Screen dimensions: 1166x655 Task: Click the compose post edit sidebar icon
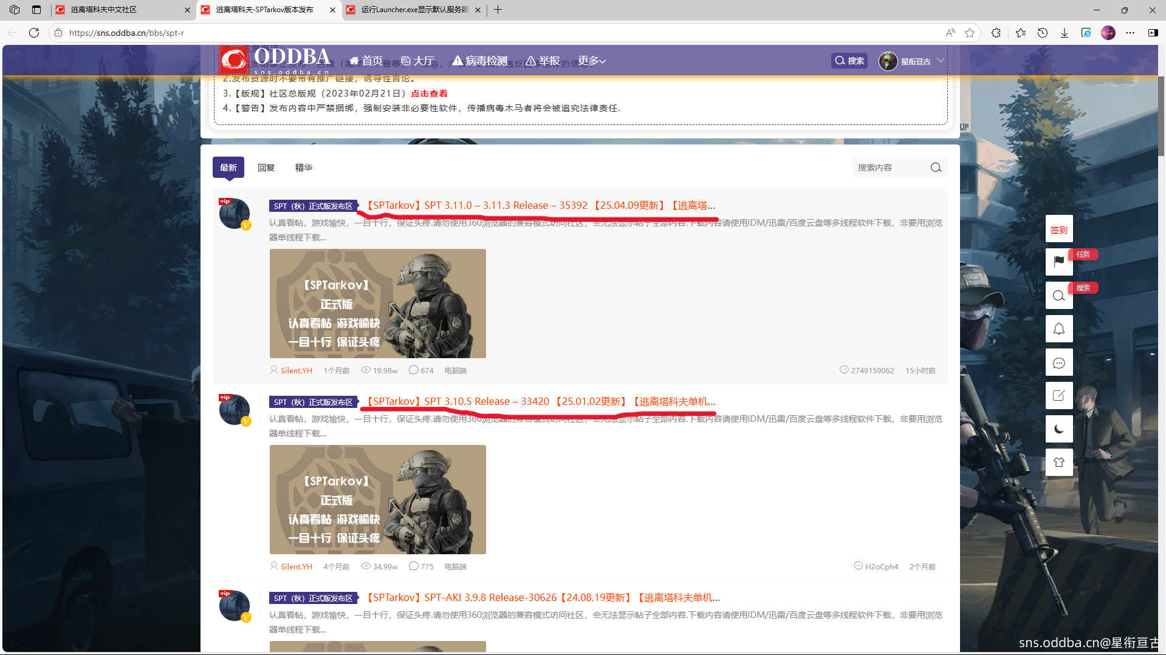[x=1059, y=396]
